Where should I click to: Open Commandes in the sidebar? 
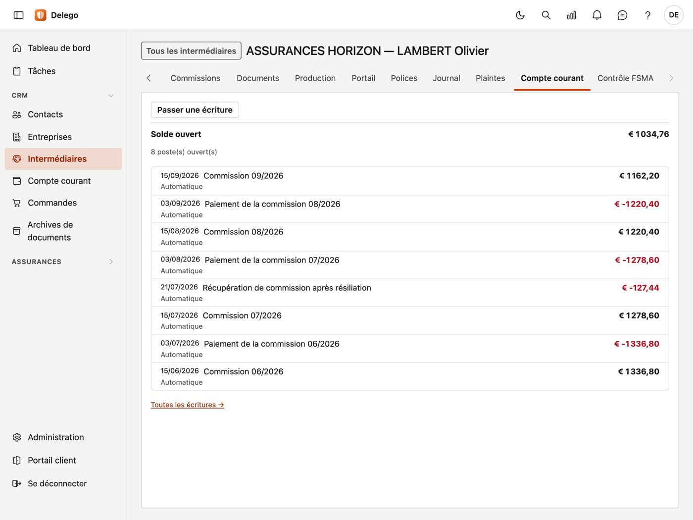pos(63,203)
